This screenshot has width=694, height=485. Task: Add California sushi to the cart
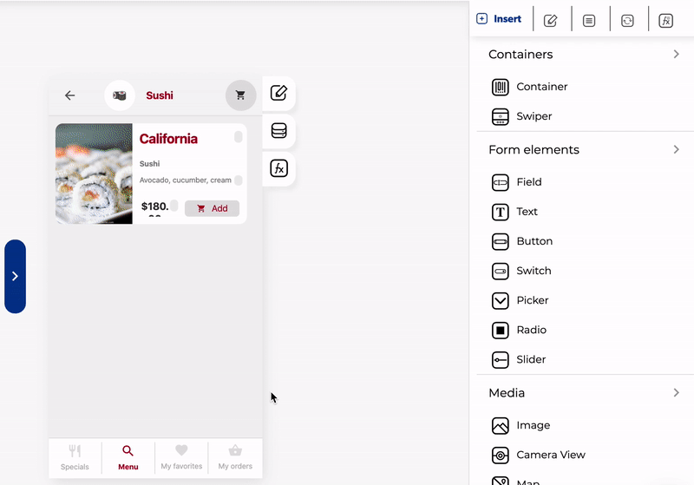point(212,208)
